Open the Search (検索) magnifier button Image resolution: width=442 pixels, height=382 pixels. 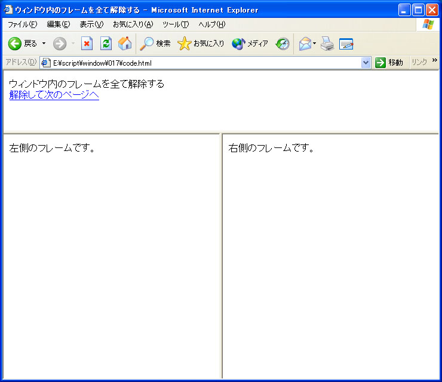click(x=155, y=44)
